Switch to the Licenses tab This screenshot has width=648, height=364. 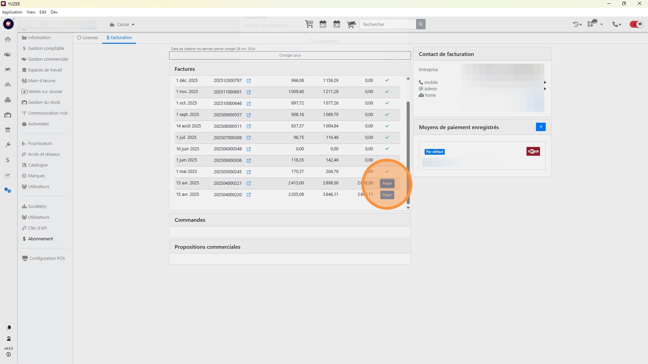pos(87,38)
